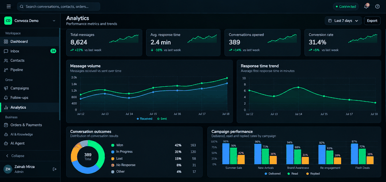Click the -18% vs last week text

coord(165,50)
